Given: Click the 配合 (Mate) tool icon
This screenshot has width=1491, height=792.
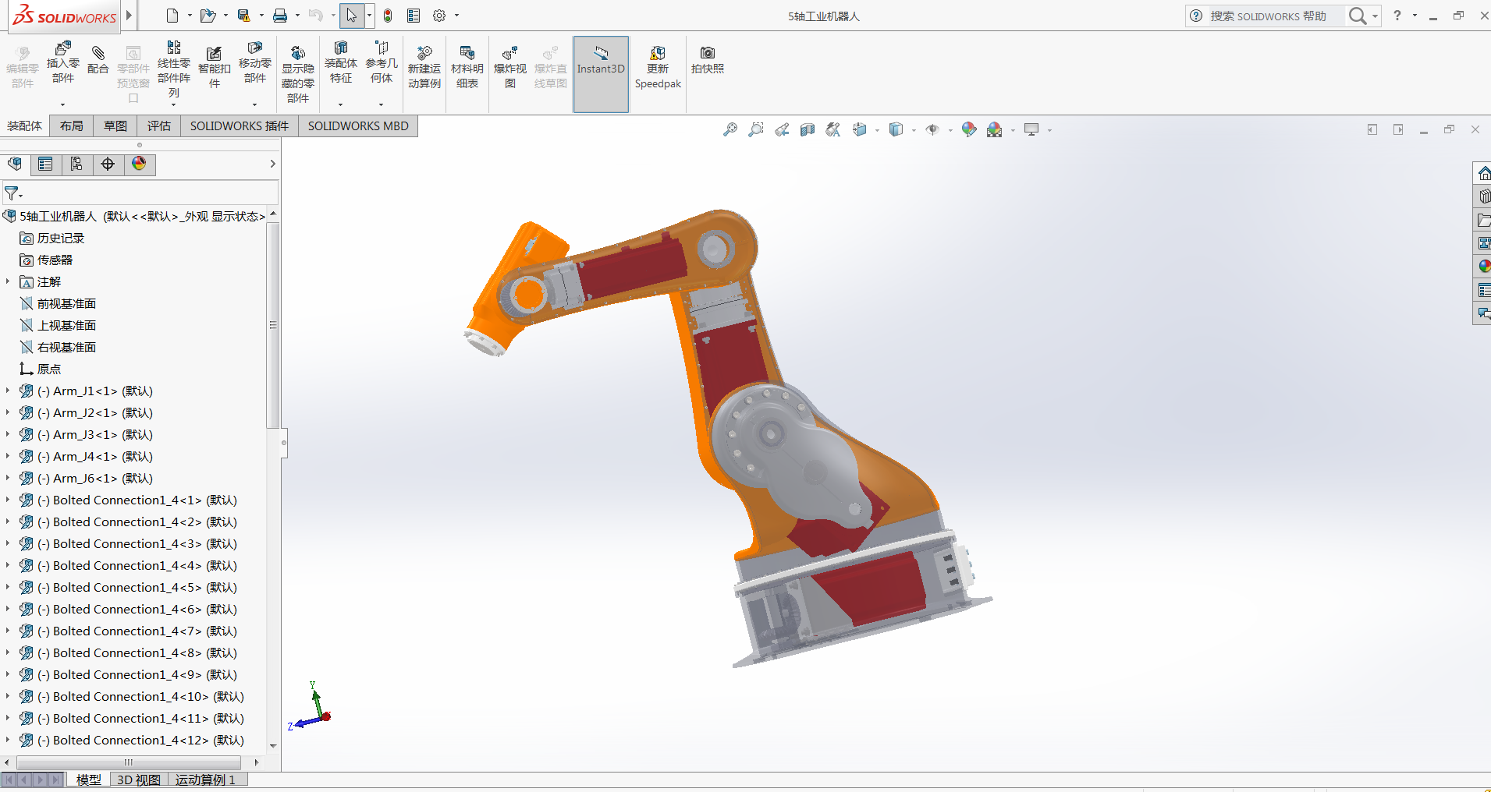Looking at the screenshot, I should click(98, 55).
